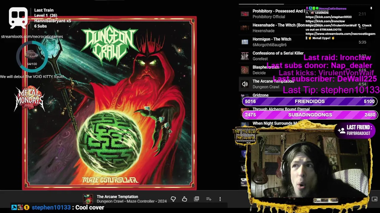Click the white train icon in the overlay
380x213 pixels.
point(18,18)
